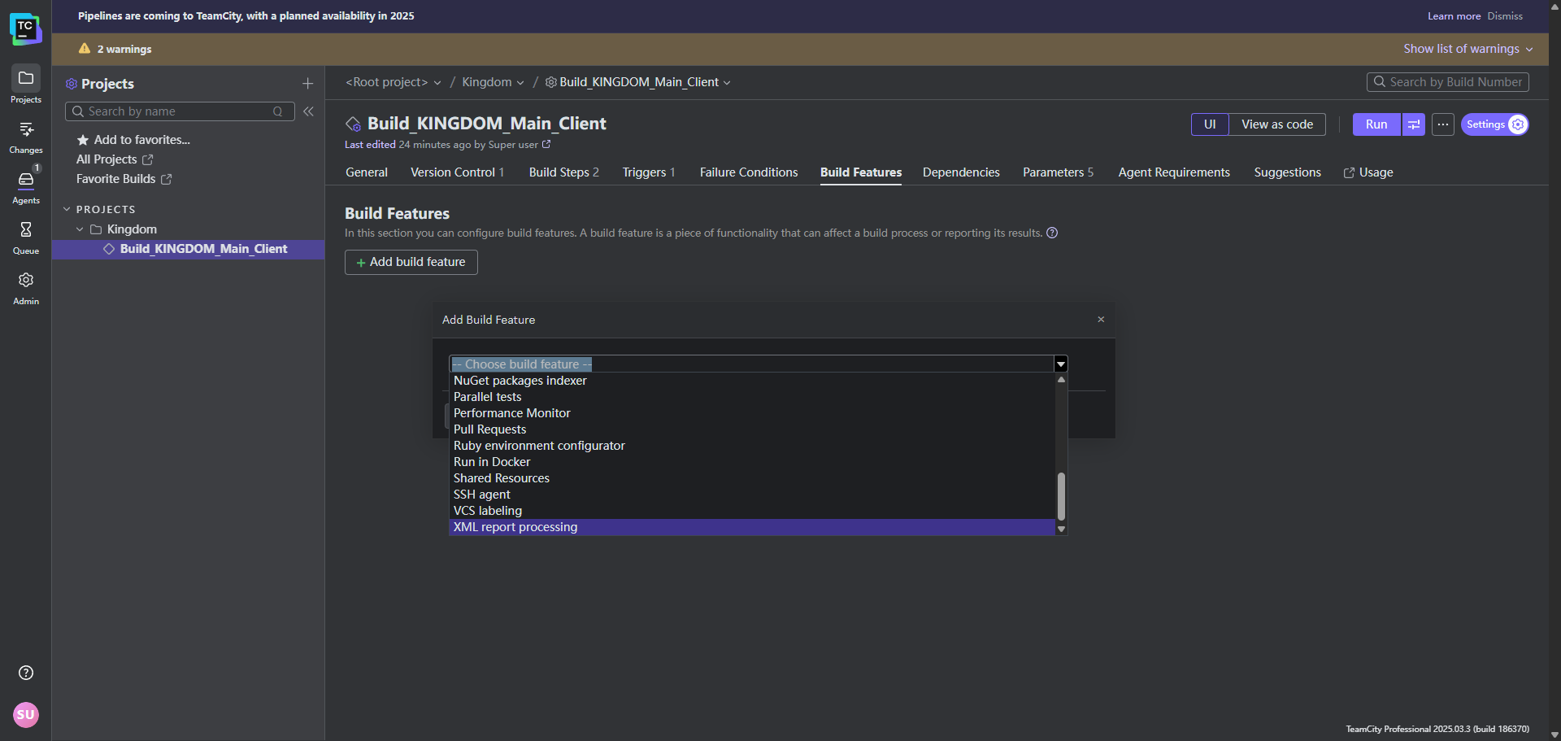Screen dimensions: 1561x741
Task: Open the Suggestions tab
Action: pos(1287,172)
